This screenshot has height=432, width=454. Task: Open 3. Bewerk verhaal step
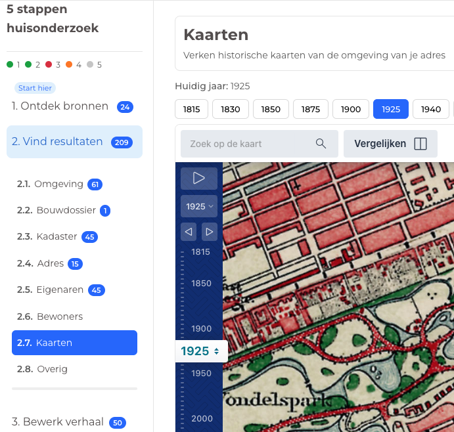[58, 422]
